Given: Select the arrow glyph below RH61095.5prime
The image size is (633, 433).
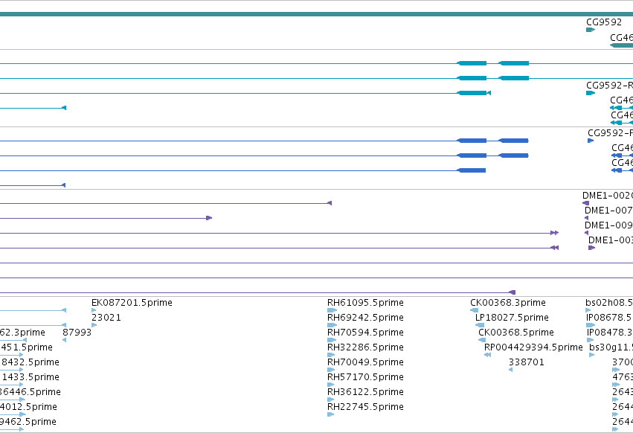Looking at the screenshot, I should pos(332,310).
